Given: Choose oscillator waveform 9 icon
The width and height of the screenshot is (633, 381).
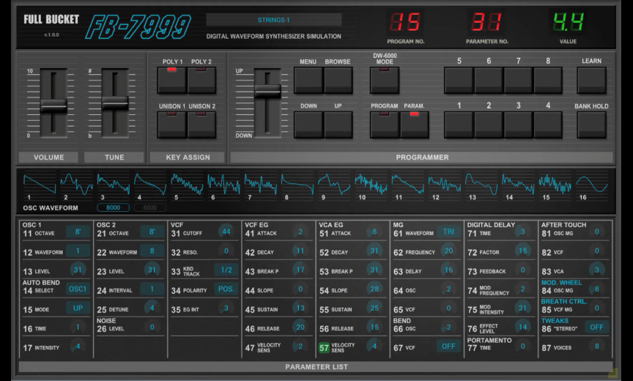Looking at the screenshot, I should [x=334, y=183].
